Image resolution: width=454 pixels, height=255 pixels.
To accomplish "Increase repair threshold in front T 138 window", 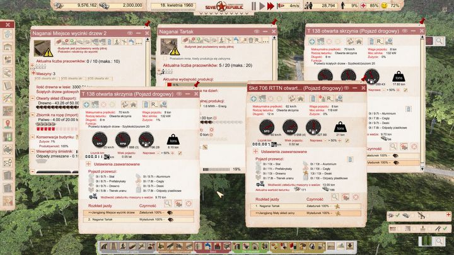I will pos(173,153).
